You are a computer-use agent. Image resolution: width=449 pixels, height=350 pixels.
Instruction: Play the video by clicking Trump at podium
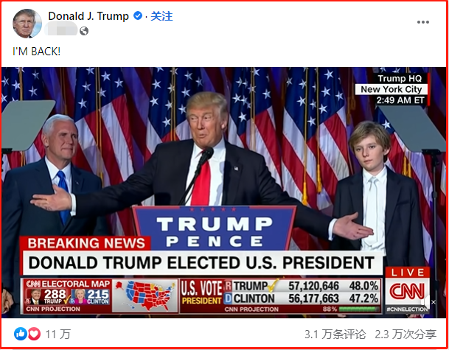coord(205,149)
